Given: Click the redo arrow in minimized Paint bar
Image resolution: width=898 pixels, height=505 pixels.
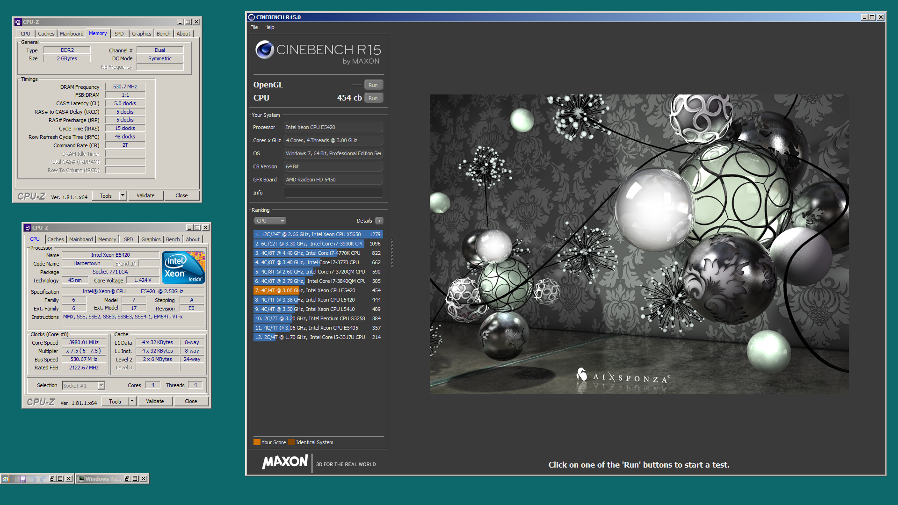Looking at the screenshot, I should point(43,479).
